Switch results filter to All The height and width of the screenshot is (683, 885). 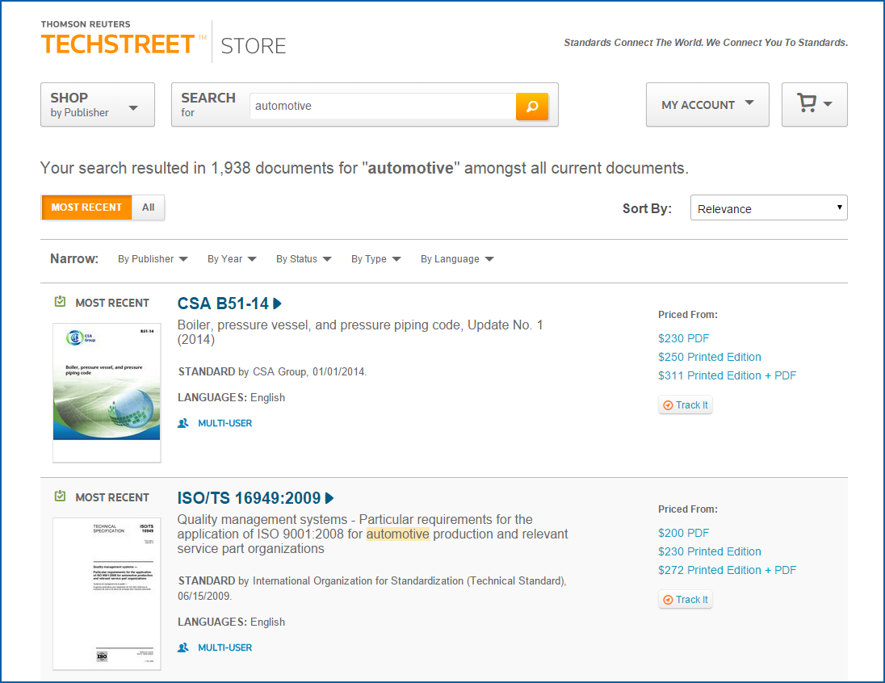[149, 207]
